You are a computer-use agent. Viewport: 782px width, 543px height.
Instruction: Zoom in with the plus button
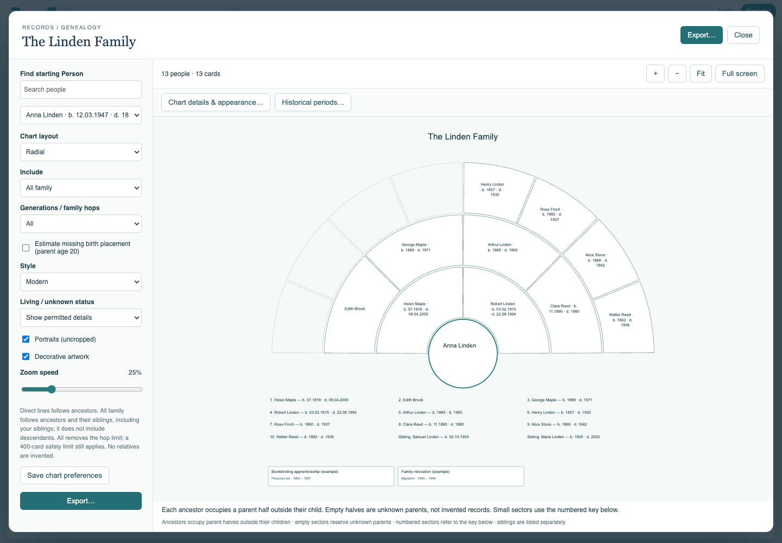coord(655,73)
